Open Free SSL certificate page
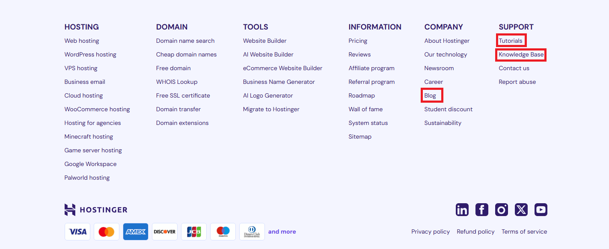 pyautogui.click(x=183, y=95)
